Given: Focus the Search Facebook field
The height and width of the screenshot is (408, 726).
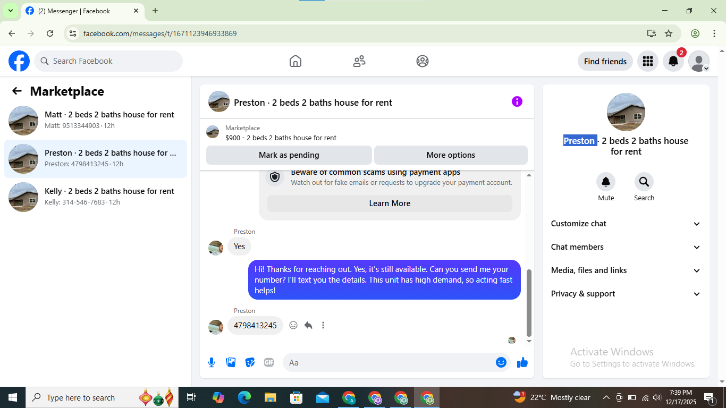Looking at the screenshot, I should (108, 61).
